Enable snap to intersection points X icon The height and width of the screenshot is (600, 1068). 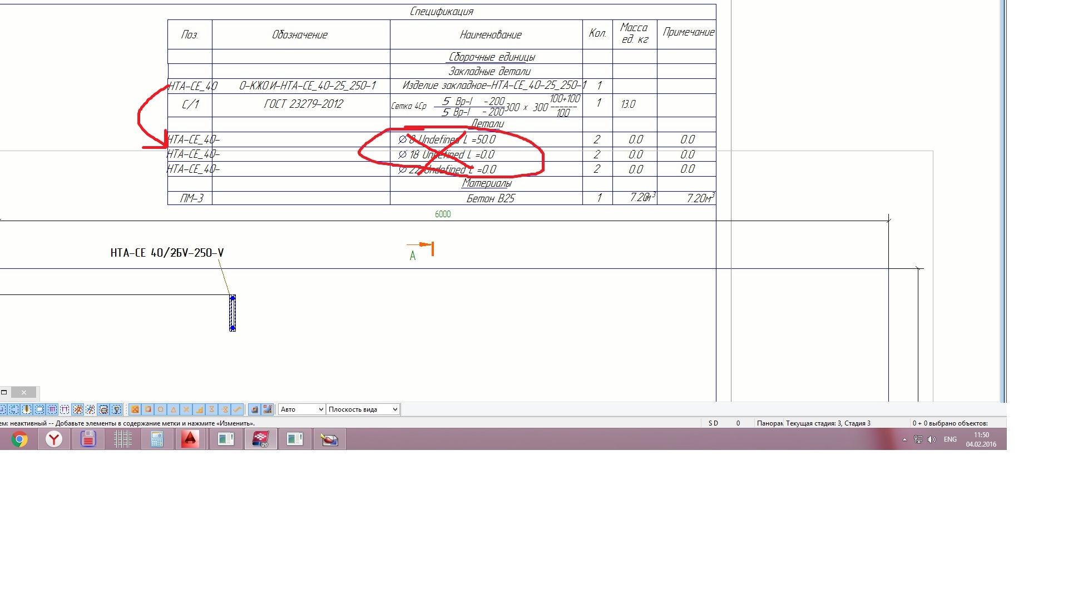(x=186, y=409)
